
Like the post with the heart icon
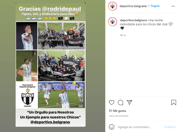tap(112, 102)
